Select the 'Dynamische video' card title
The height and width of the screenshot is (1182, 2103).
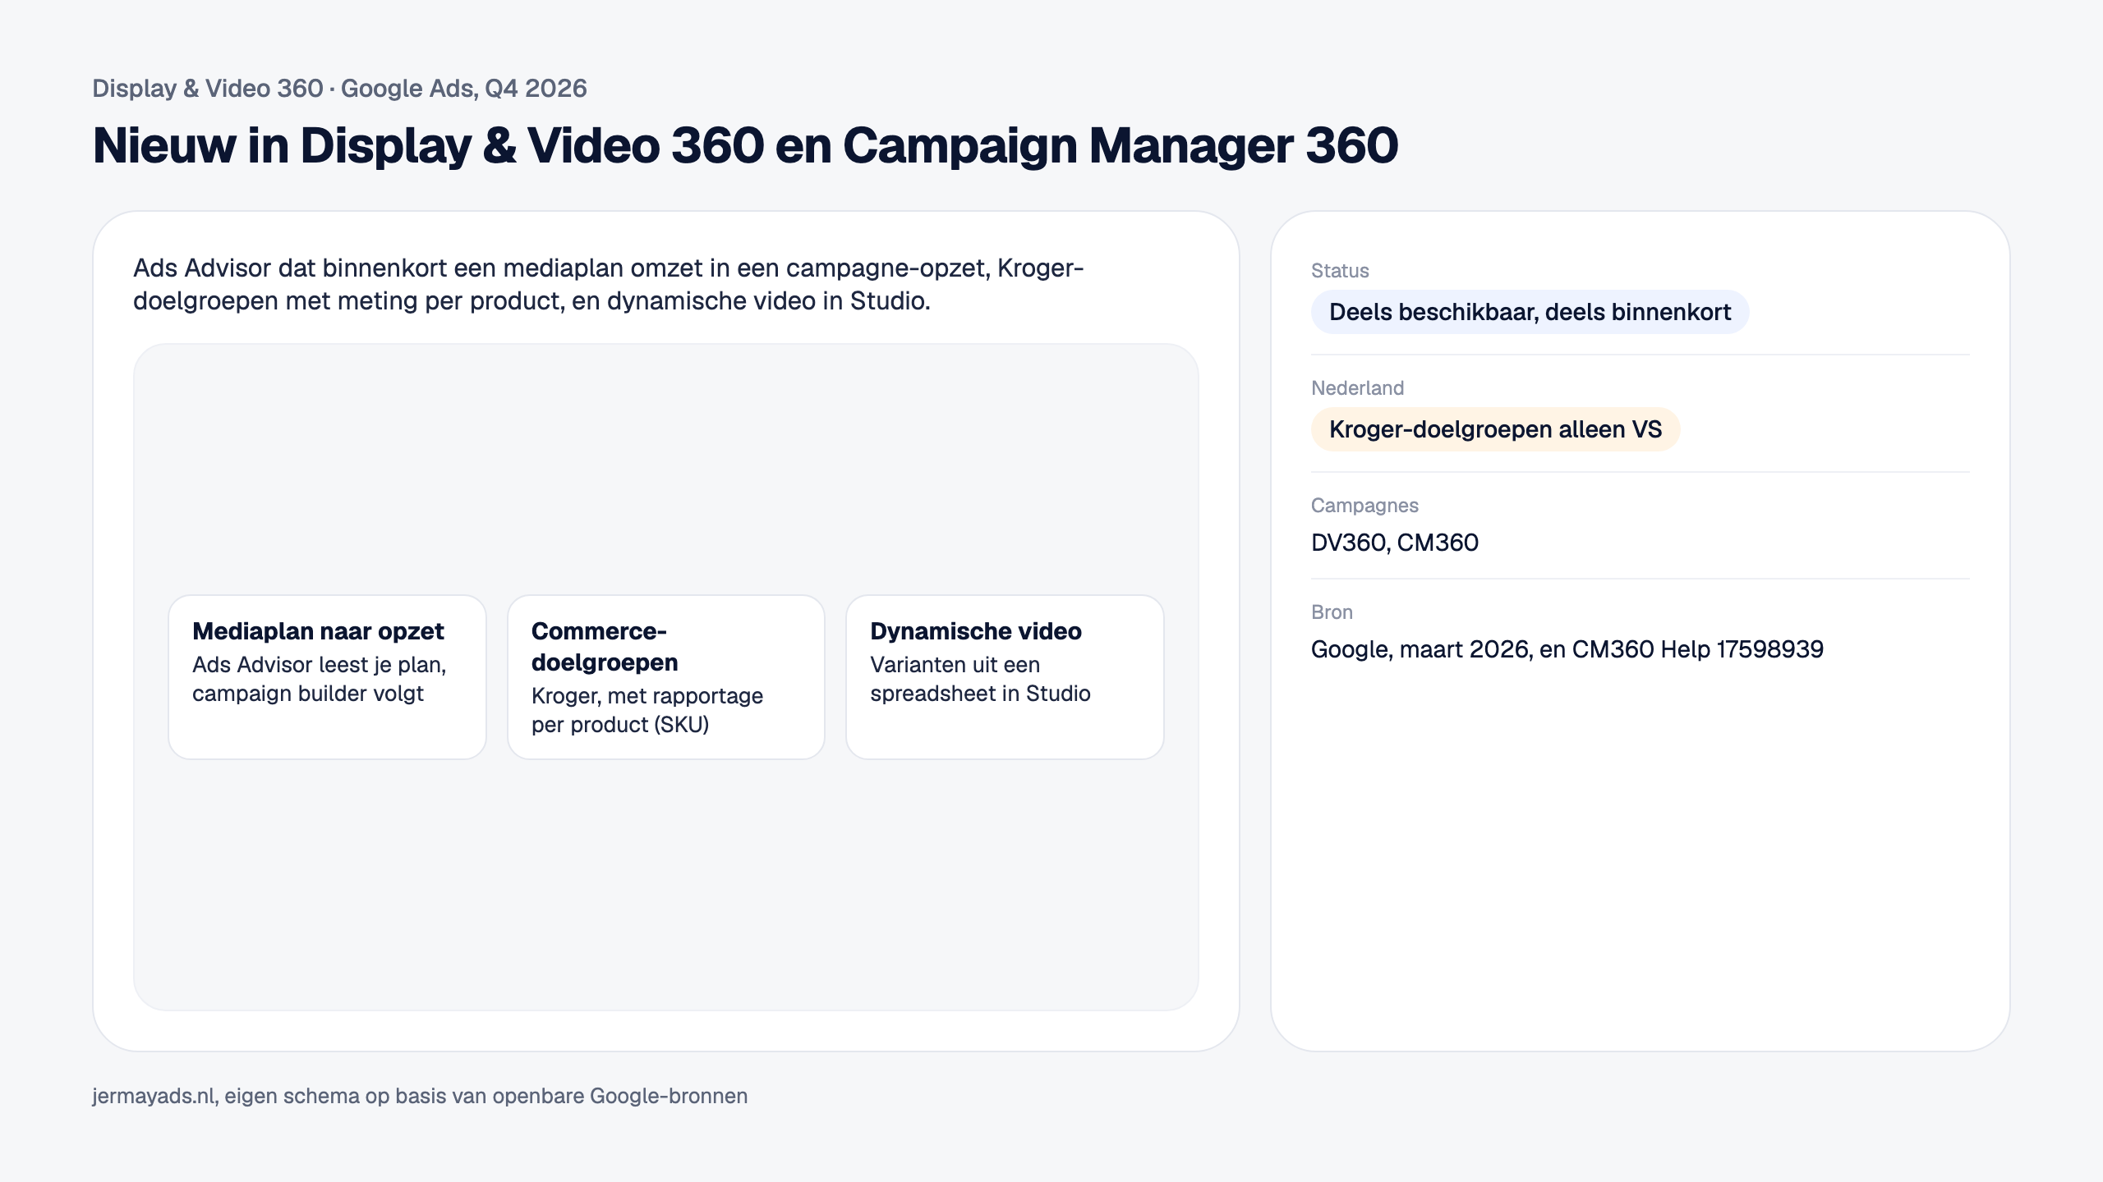[x=976, y=631]
